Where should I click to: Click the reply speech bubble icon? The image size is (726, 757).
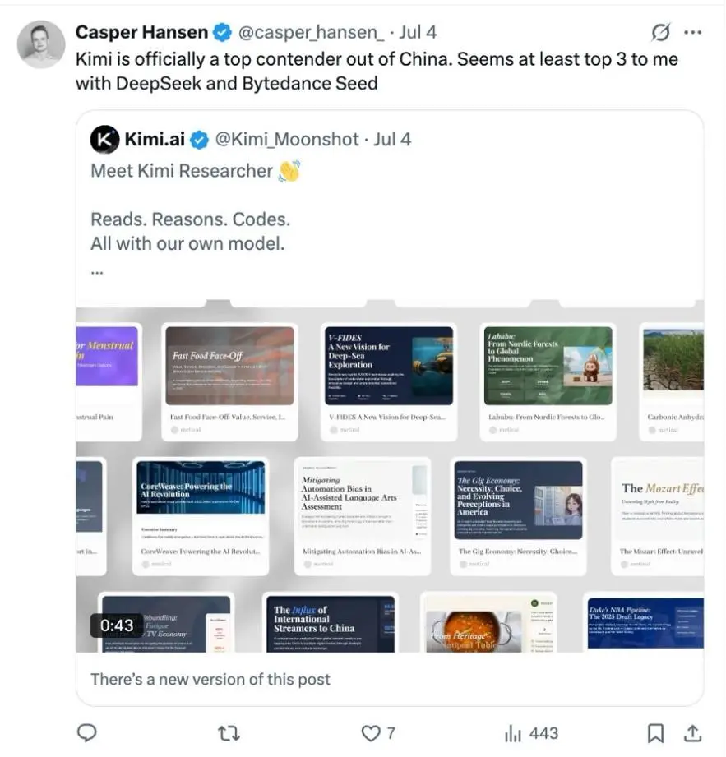[x=86, y=732]
